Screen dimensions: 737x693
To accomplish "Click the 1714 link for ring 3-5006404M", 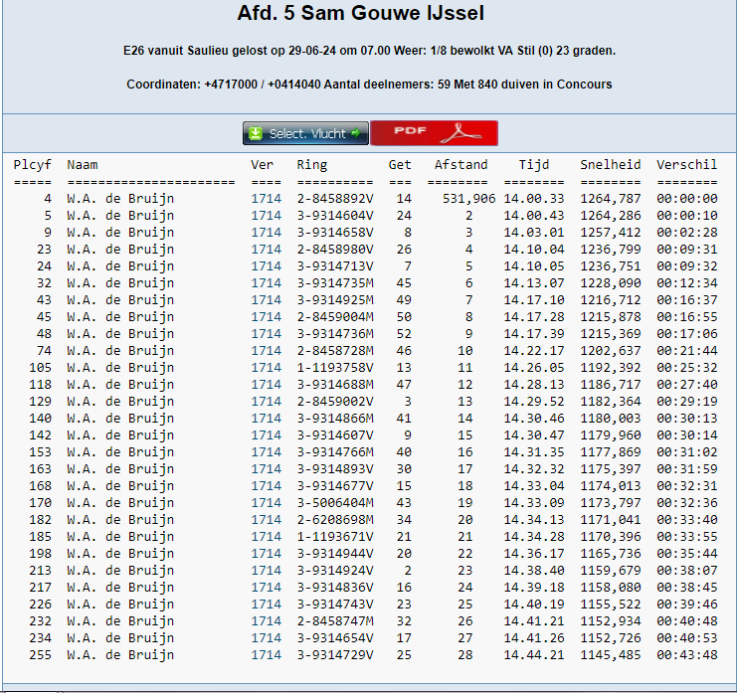I will click(266, 503).
